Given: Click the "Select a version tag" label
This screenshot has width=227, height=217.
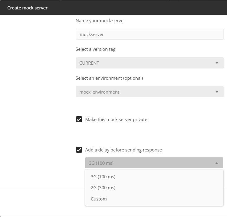Looking at the screenshot, I should [96, 49].
